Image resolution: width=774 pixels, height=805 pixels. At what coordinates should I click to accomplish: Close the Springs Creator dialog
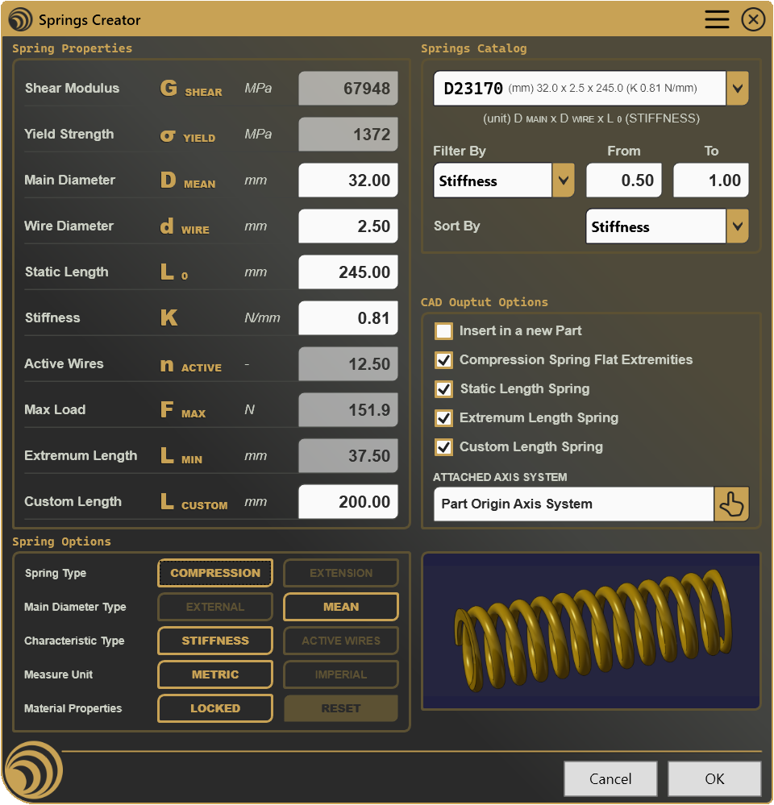[x=753, y=19]
